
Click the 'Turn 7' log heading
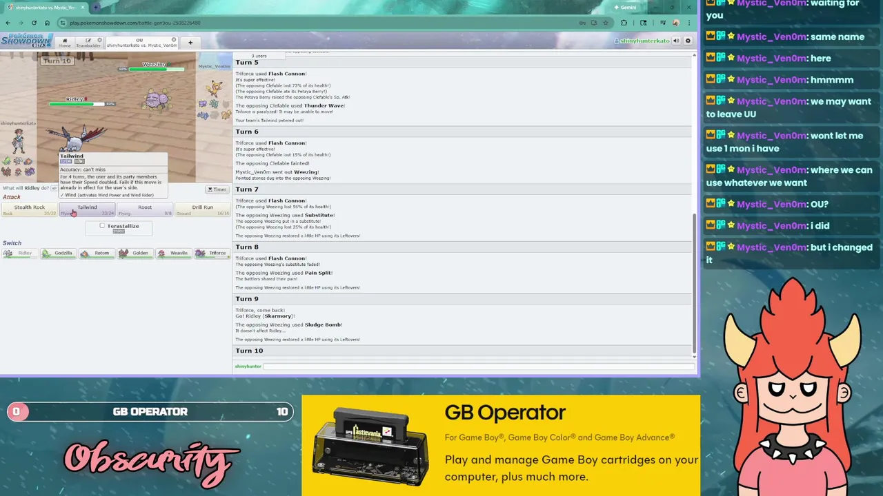click(x=247, y=189)
